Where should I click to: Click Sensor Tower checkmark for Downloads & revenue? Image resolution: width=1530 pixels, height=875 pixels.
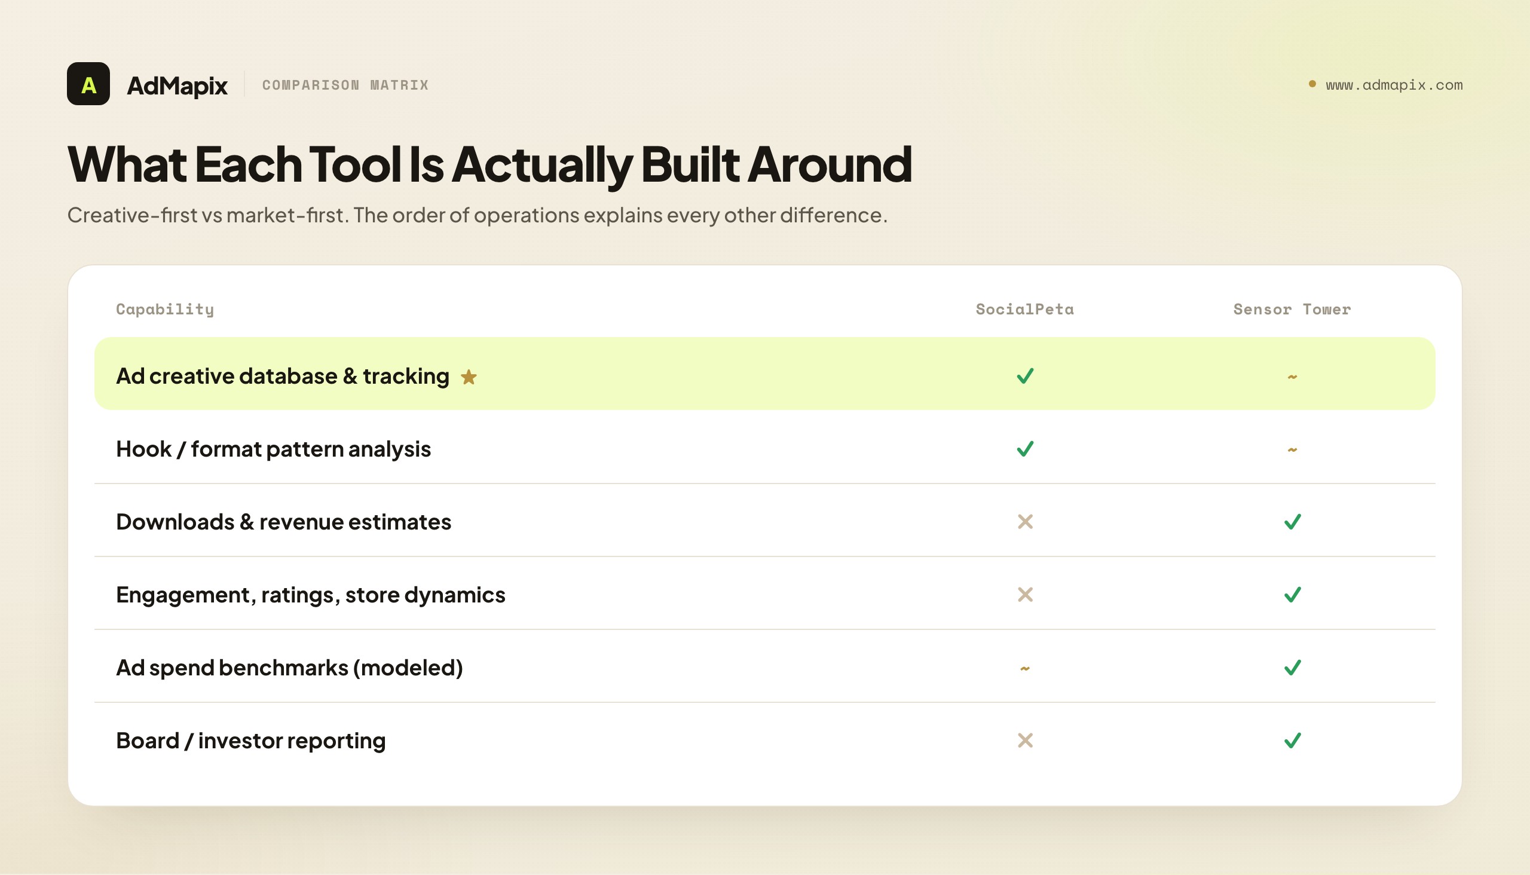pos(1293,522)
